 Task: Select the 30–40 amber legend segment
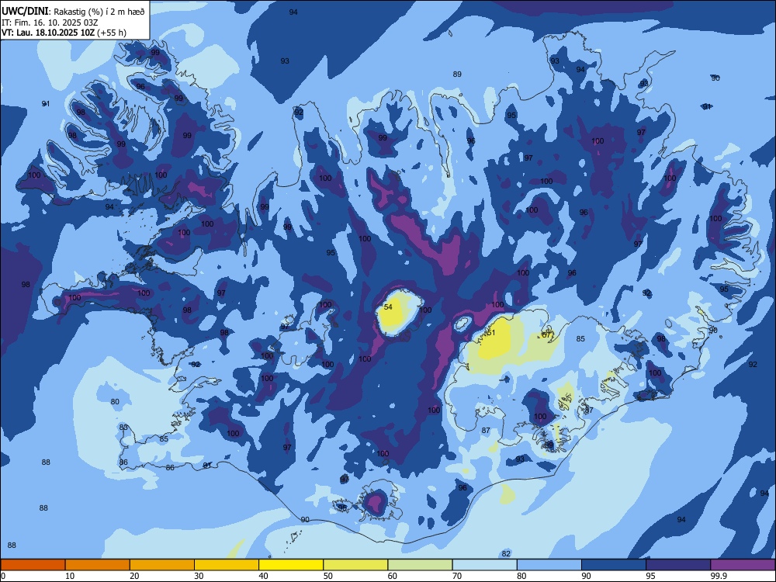coord(227,565)
